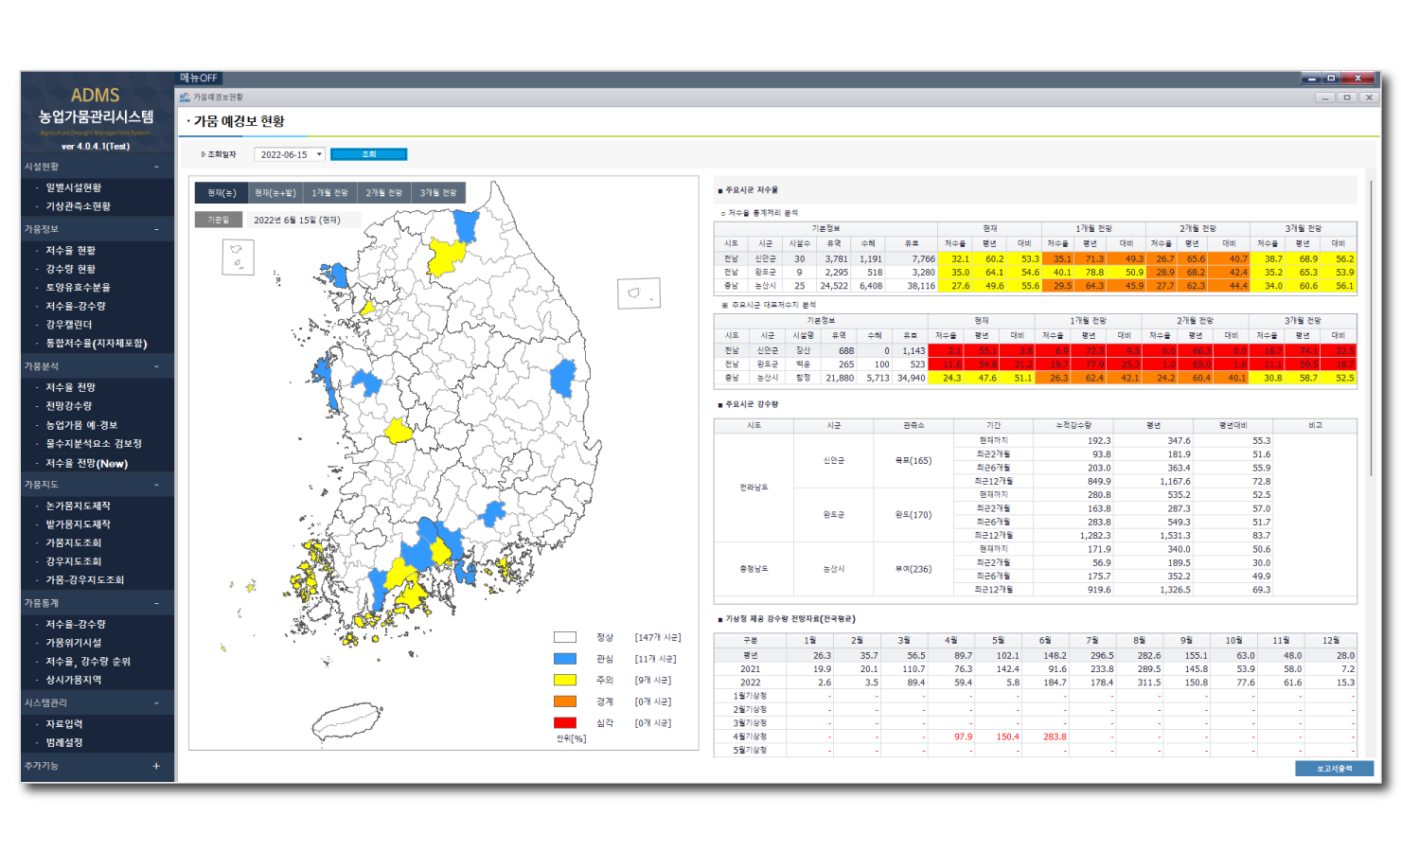Go to 강우캘린더 menu item
This screenshot has width=1401, height=852.
(x=69, y=325)
